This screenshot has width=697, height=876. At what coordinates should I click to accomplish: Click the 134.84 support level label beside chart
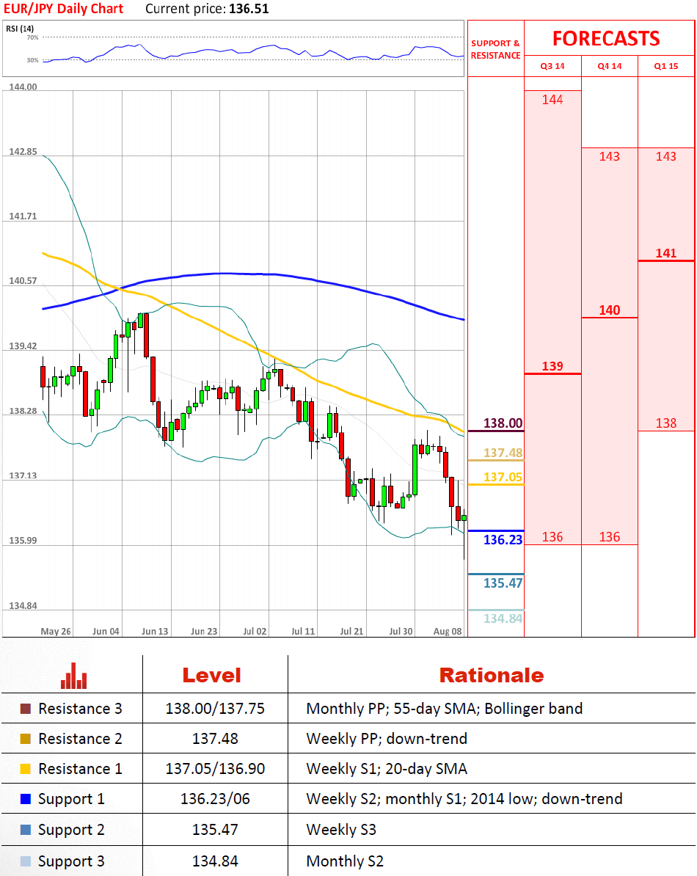pyautogui.click(x=503, y=618)
